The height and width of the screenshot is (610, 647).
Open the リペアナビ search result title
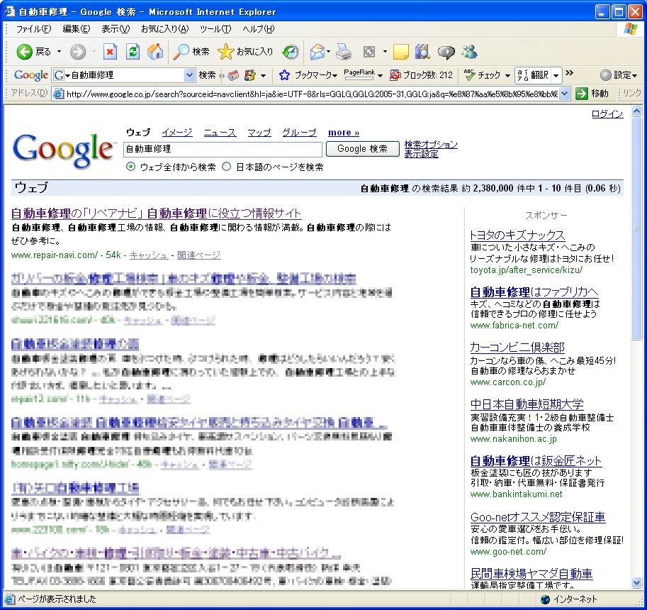pos(156,213)
